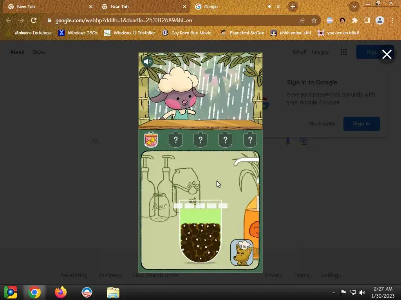Viewport: 401px width, 300px height.
Task: Open Windows ISOs bookmark
Action: pos(78,33)
